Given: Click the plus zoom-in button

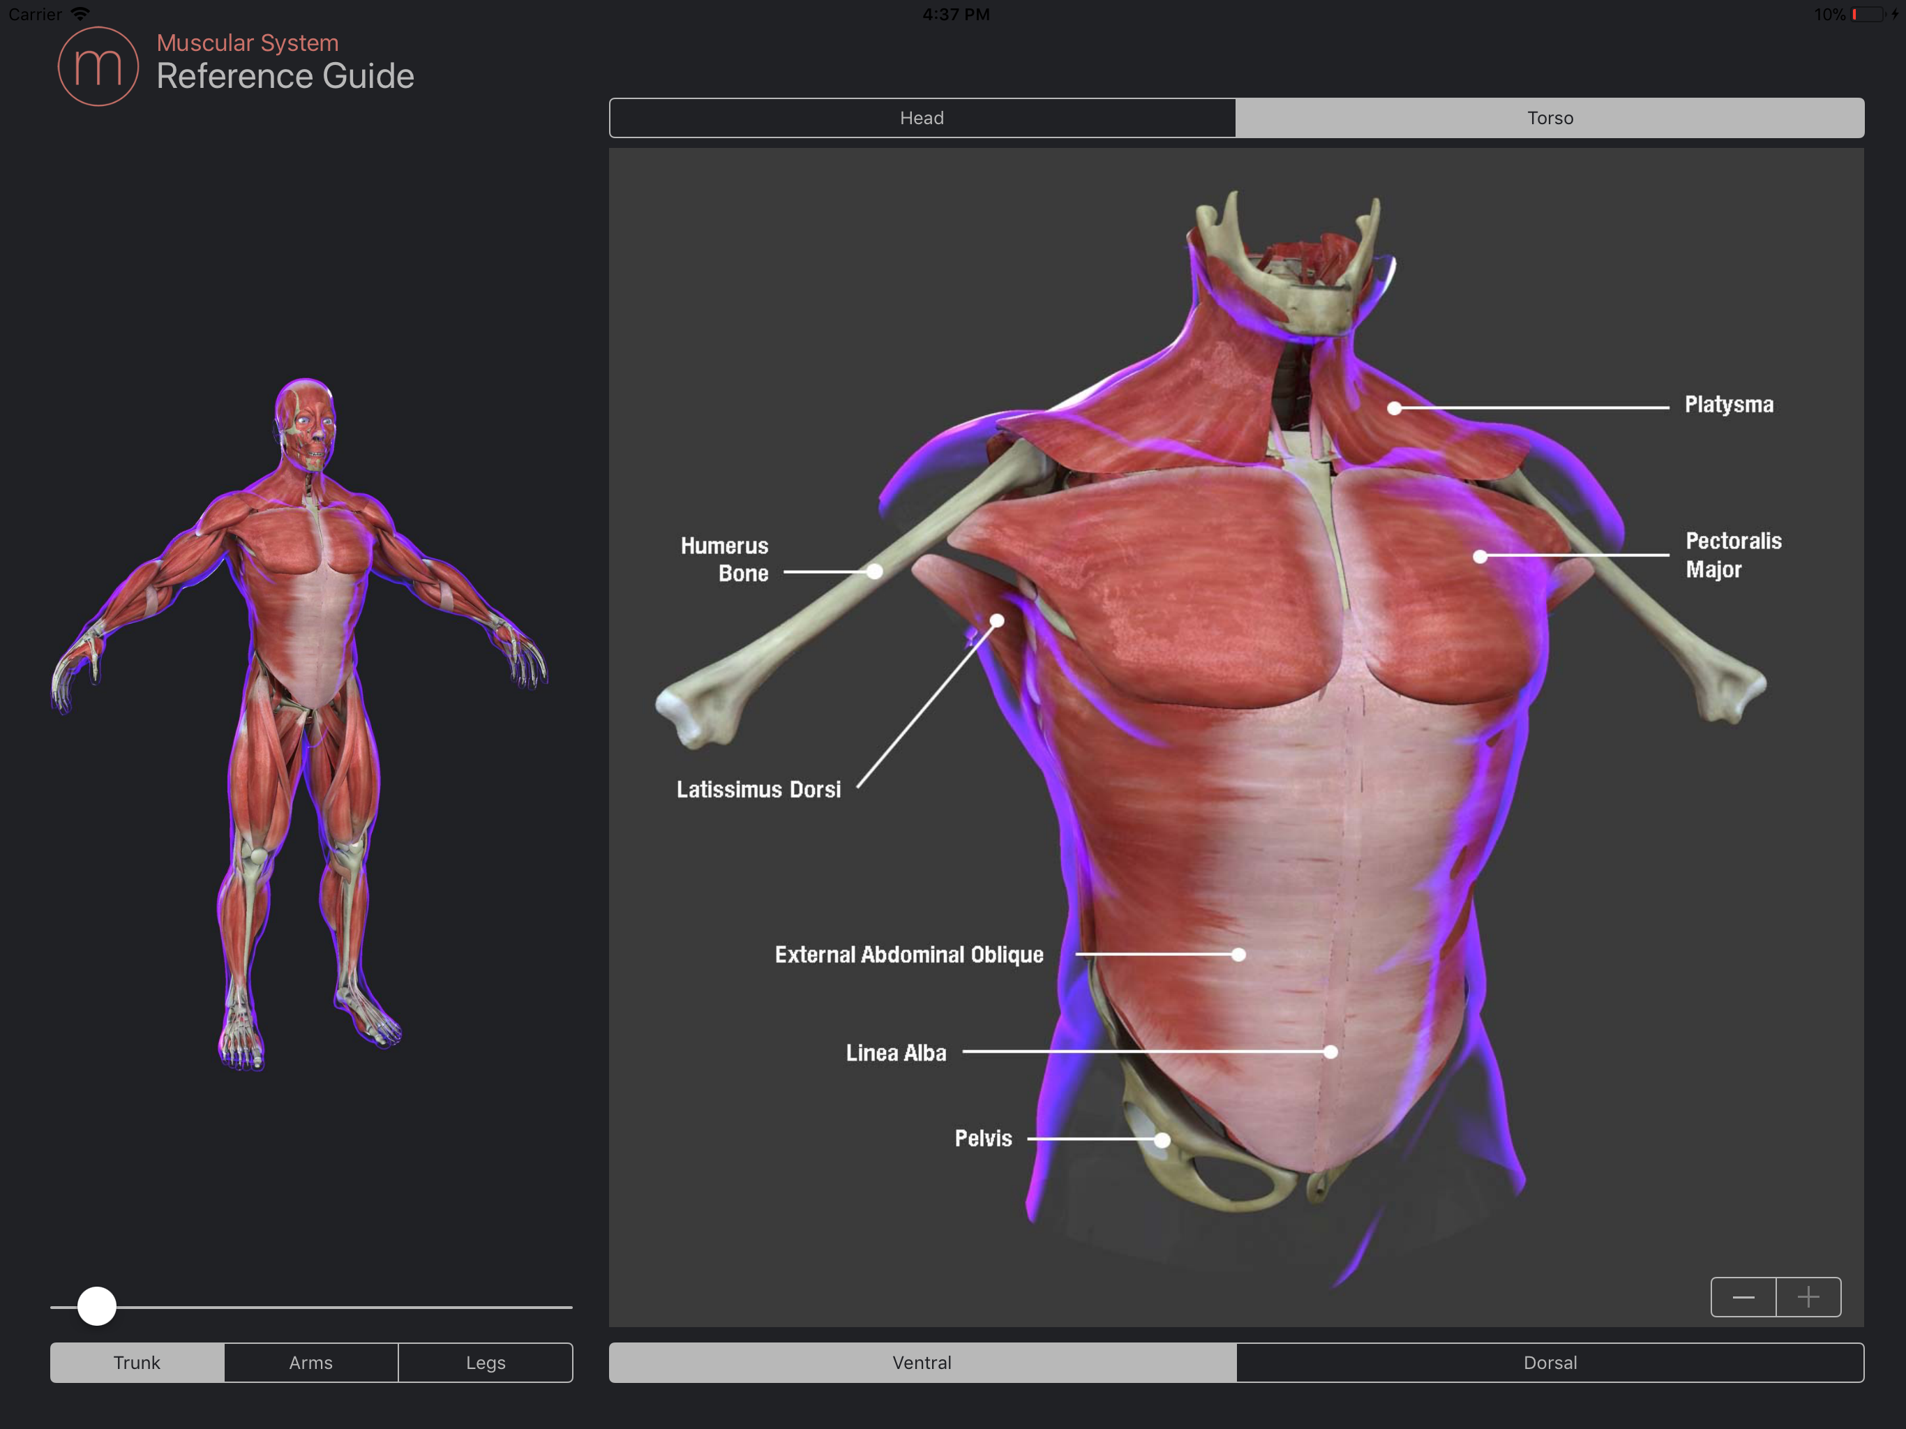Looking at the screenshot, I should [x=1808, y=1297].
